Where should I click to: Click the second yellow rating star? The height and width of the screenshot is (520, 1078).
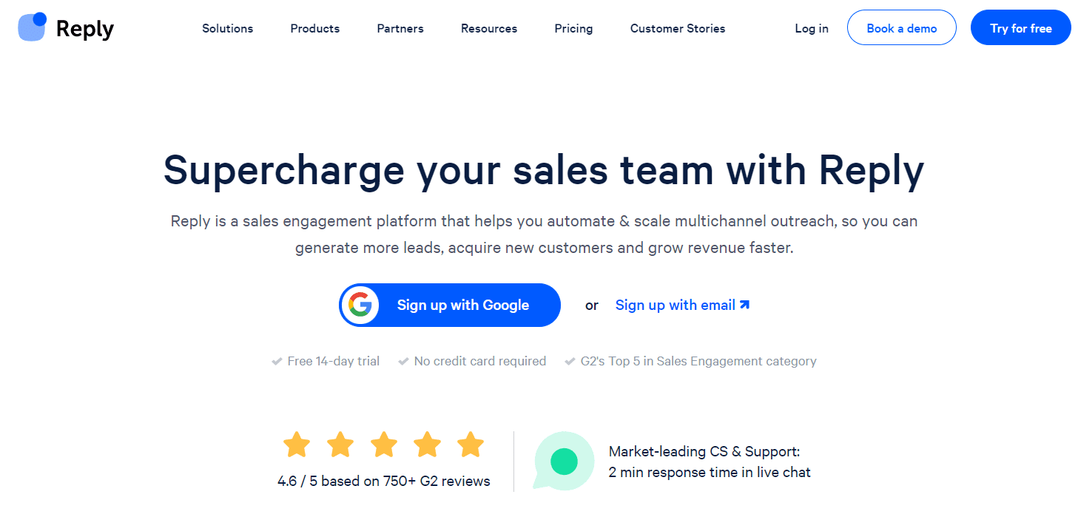tap(340, 445)
